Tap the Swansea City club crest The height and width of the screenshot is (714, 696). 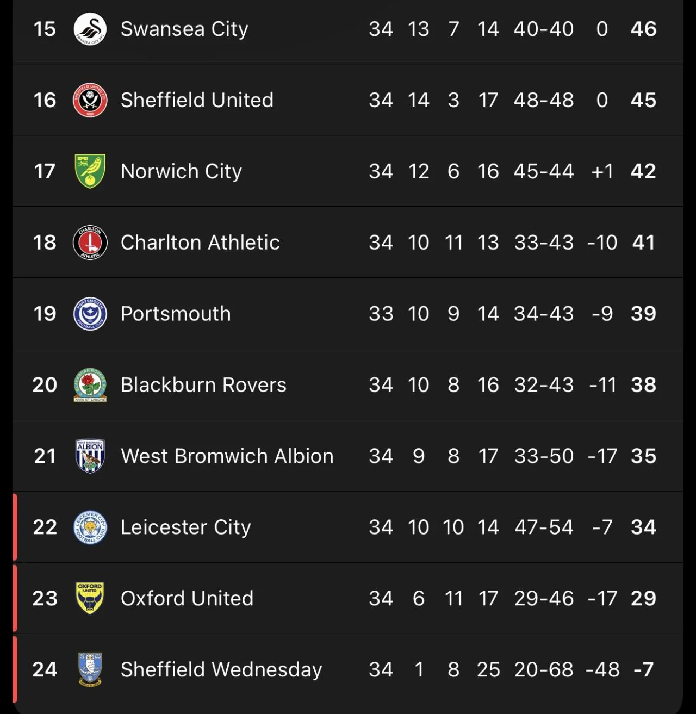(90, 29)
